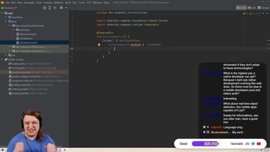This screenshot has height=152, width=270.
Task: Switch editor to Code view
Action: 241,8
